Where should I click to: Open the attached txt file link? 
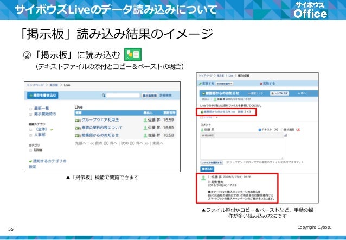click(219, 112)
